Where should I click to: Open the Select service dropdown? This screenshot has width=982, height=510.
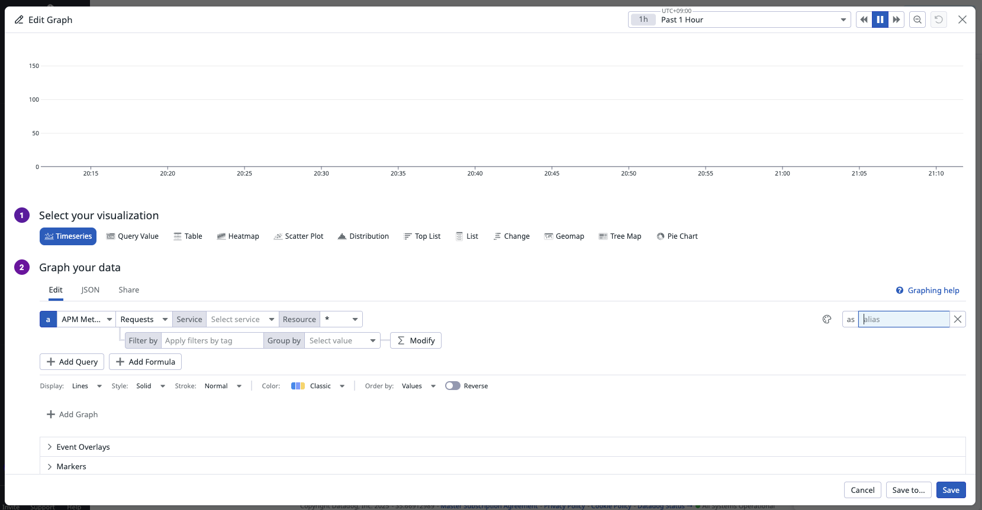[242, 319]
